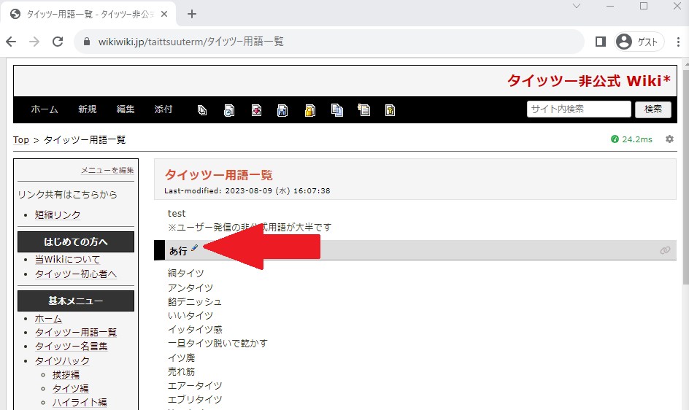Open the question mark help icon

pos(390,110)
